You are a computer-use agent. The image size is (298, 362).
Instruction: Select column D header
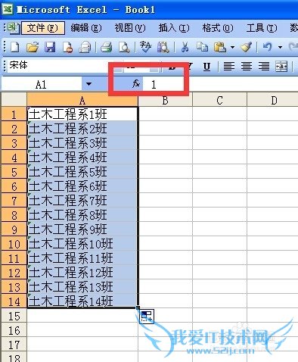pos(273,100)
